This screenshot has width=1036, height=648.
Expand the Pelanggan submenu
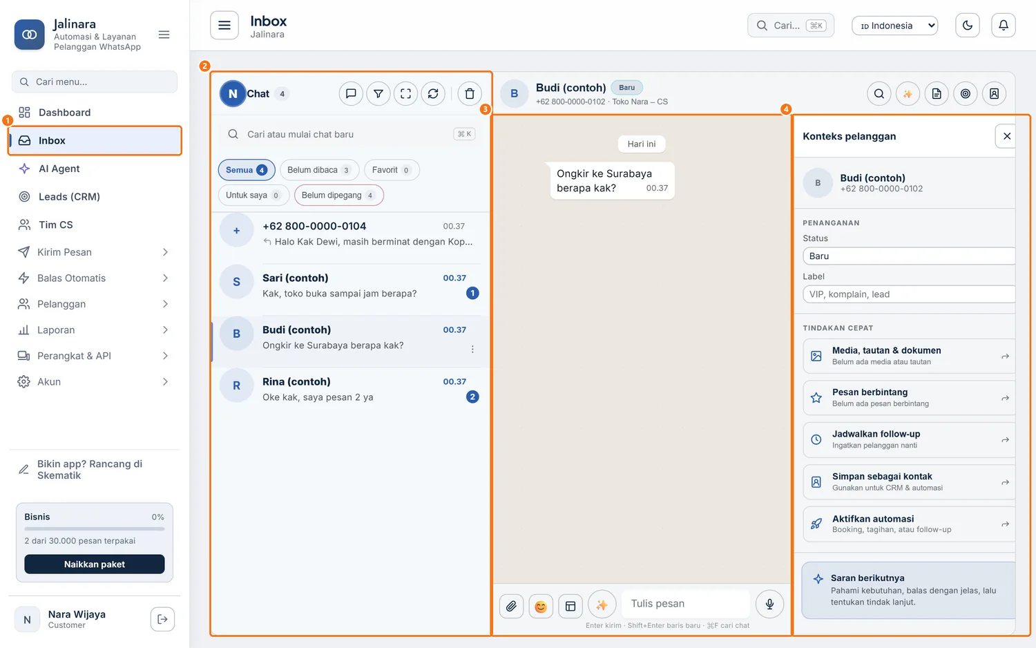93,304
